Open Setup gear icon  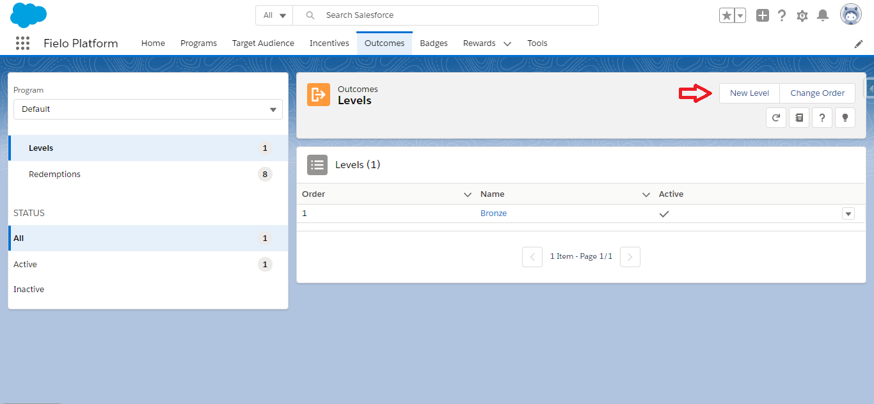click(x=802, y=16)
